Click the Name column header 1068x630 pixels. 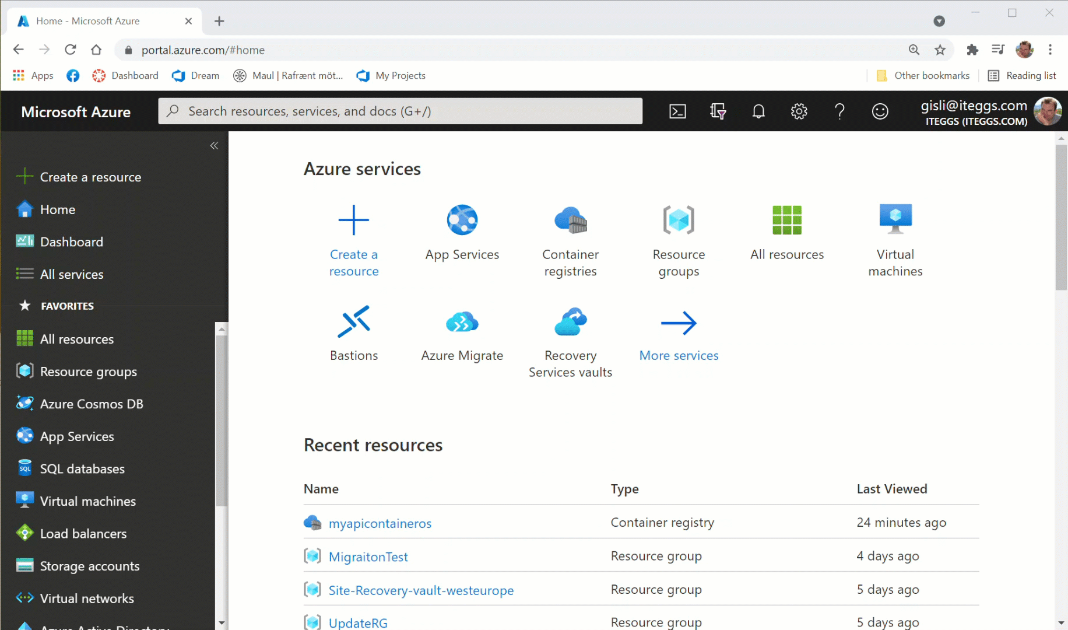click(x=321, y=489)
